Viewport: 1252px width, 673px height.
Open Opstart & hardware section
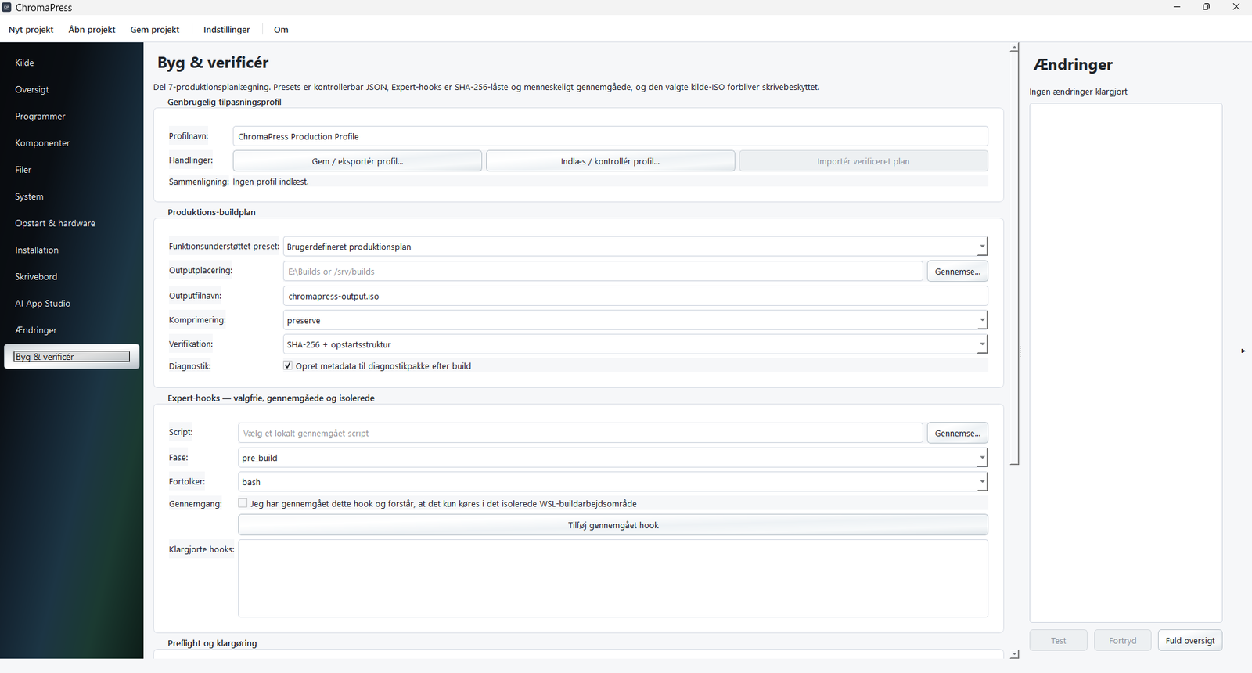pos(72,223)
